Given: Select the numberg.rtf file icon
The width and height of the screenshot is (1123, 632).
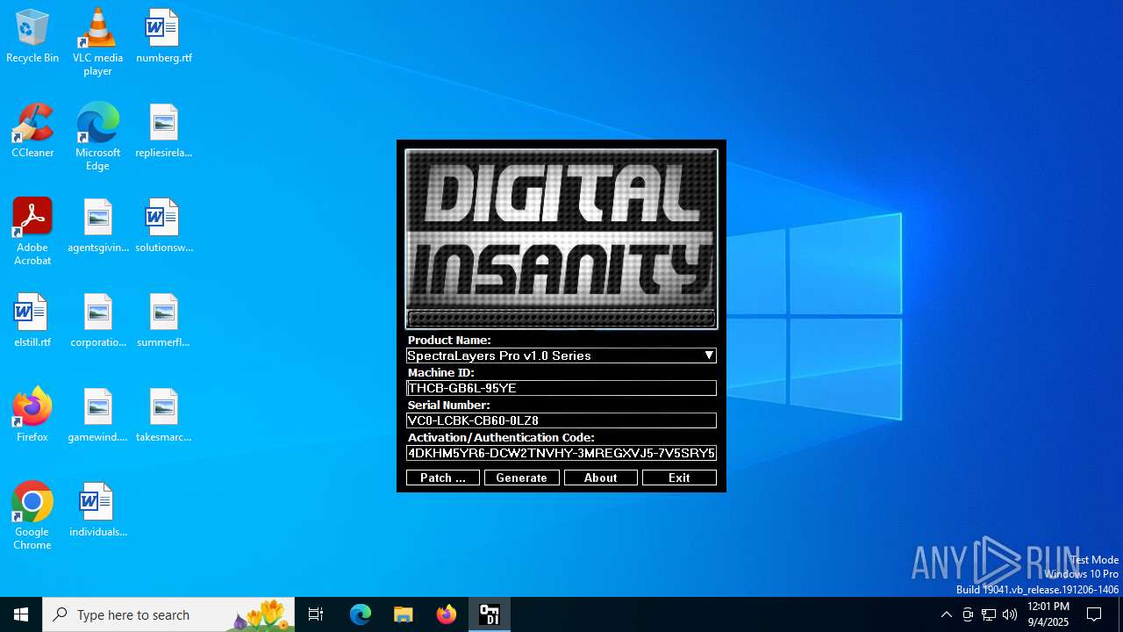Looking at the screenshot, I should click(x=163, y=37).
